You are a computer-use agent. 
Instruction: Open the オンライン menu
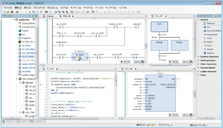[76, 8]
